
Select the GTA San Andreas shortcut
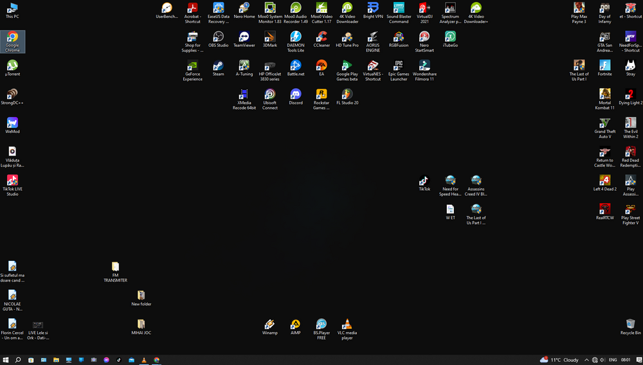[605, 42]
